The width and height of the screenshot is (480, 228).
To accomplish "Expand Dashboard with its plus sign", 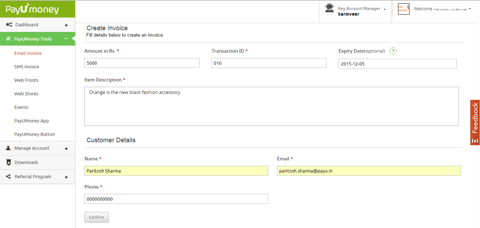I will pos(66,25).
